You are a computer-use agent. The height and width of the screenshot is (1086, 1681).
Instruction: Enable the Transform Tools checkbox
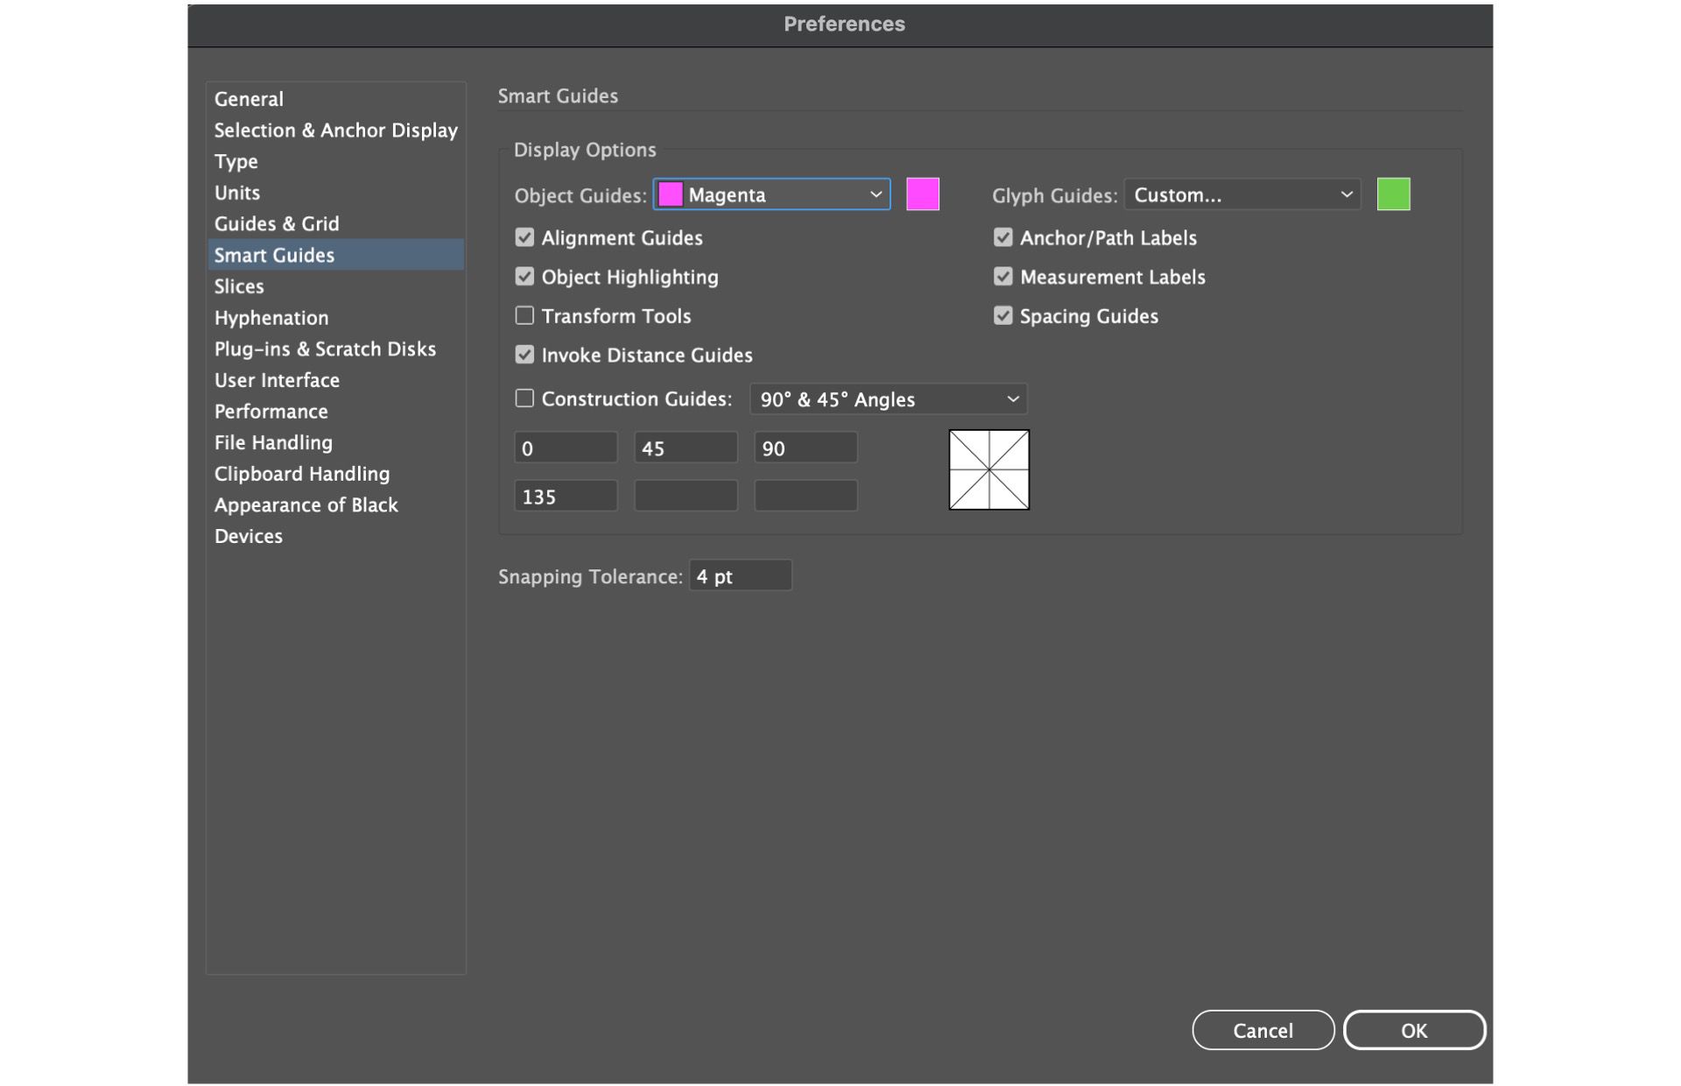tap(524, 315)
